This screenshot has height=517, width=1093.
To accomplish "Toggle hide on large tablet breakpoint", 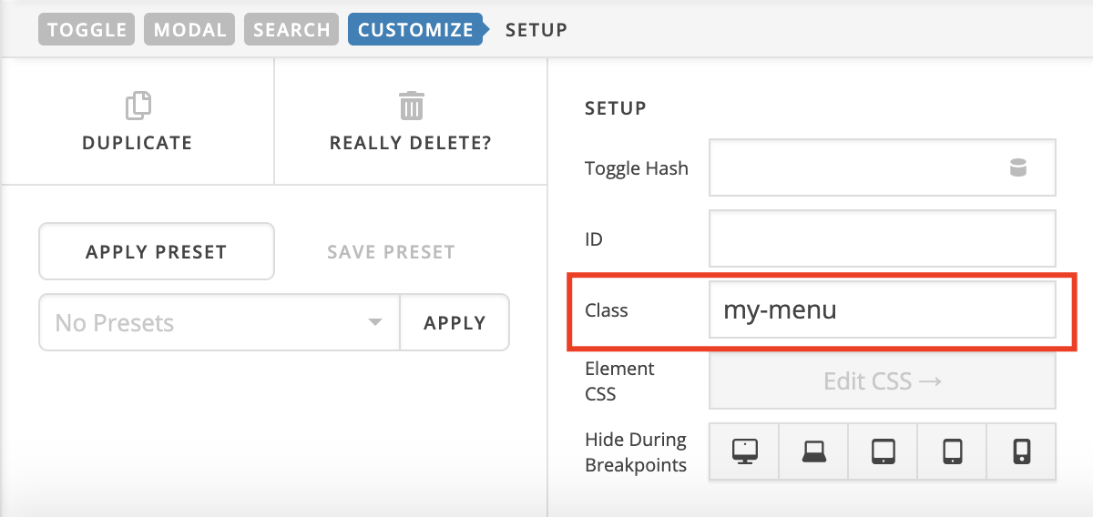I will click(x=884, y=451).
